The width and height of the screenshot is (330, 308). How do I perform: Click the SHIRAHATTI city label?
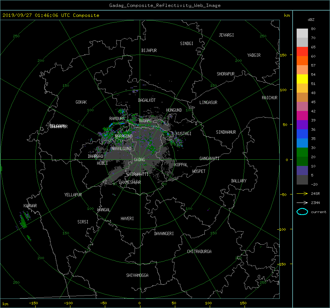(x=137, y=174)
